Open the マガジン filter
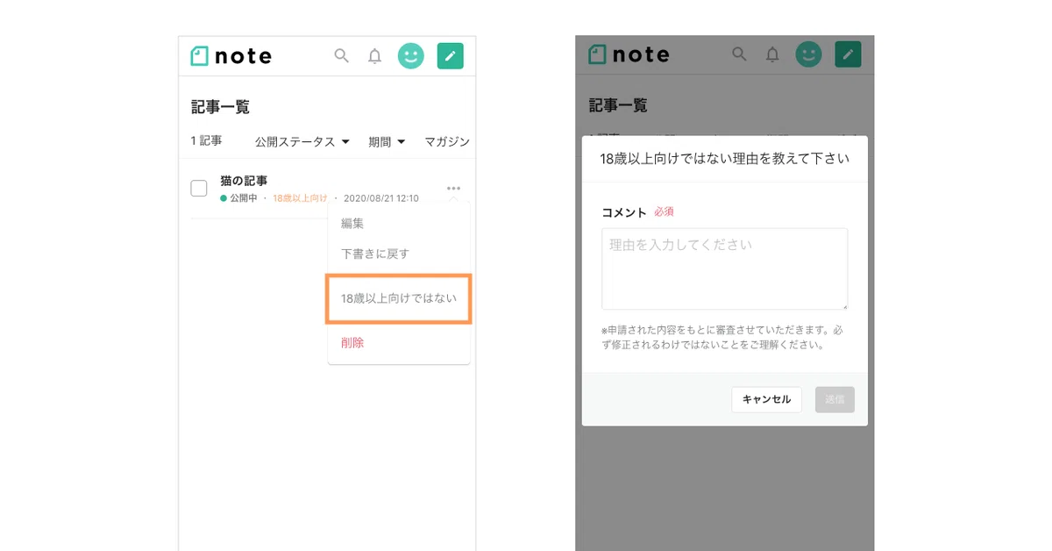This screenshot has width=1052, height=551. pyautogui.click(x=448, y=141)
